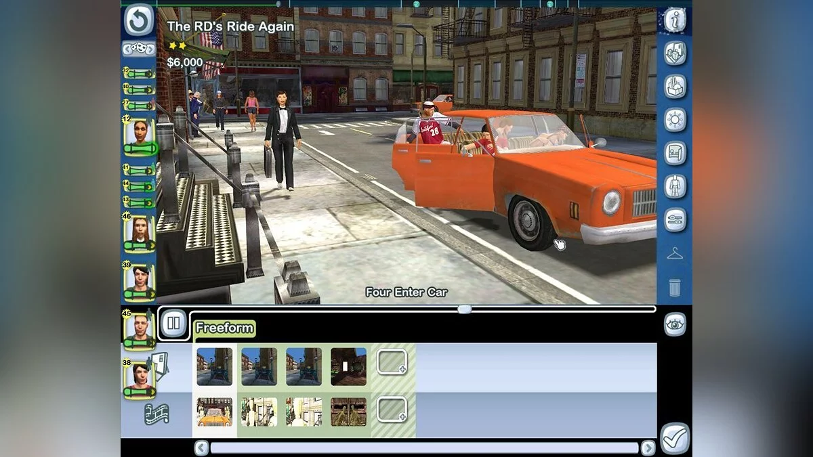Add a new set in the top empty slot
The image size is (813, 457).
(392, 362)
